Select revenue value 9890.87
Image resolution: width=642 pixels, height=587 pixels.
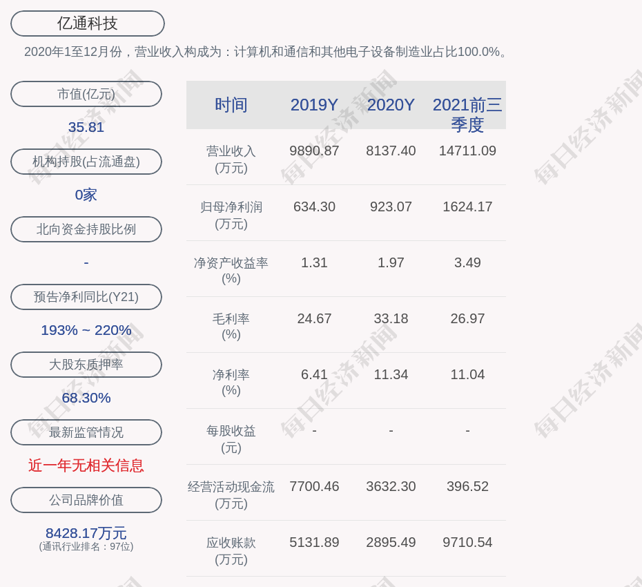click(314, 151)
